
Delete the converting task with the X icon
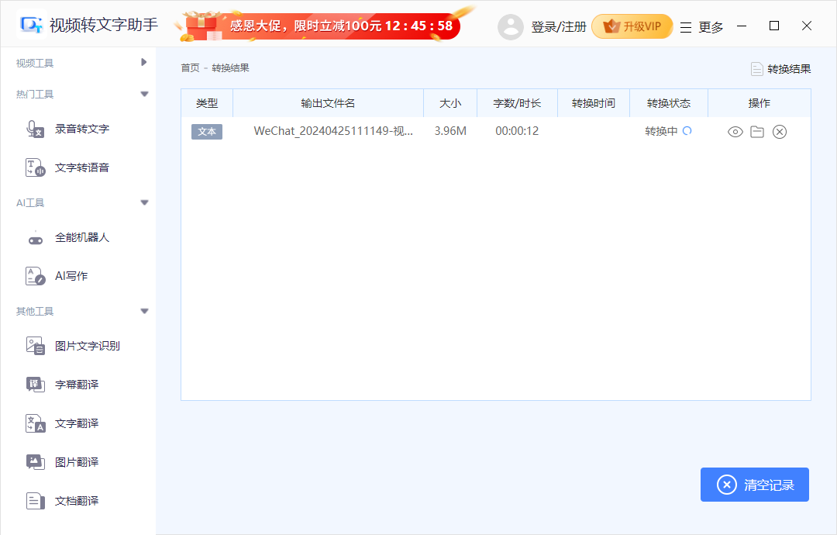point(780,132)
